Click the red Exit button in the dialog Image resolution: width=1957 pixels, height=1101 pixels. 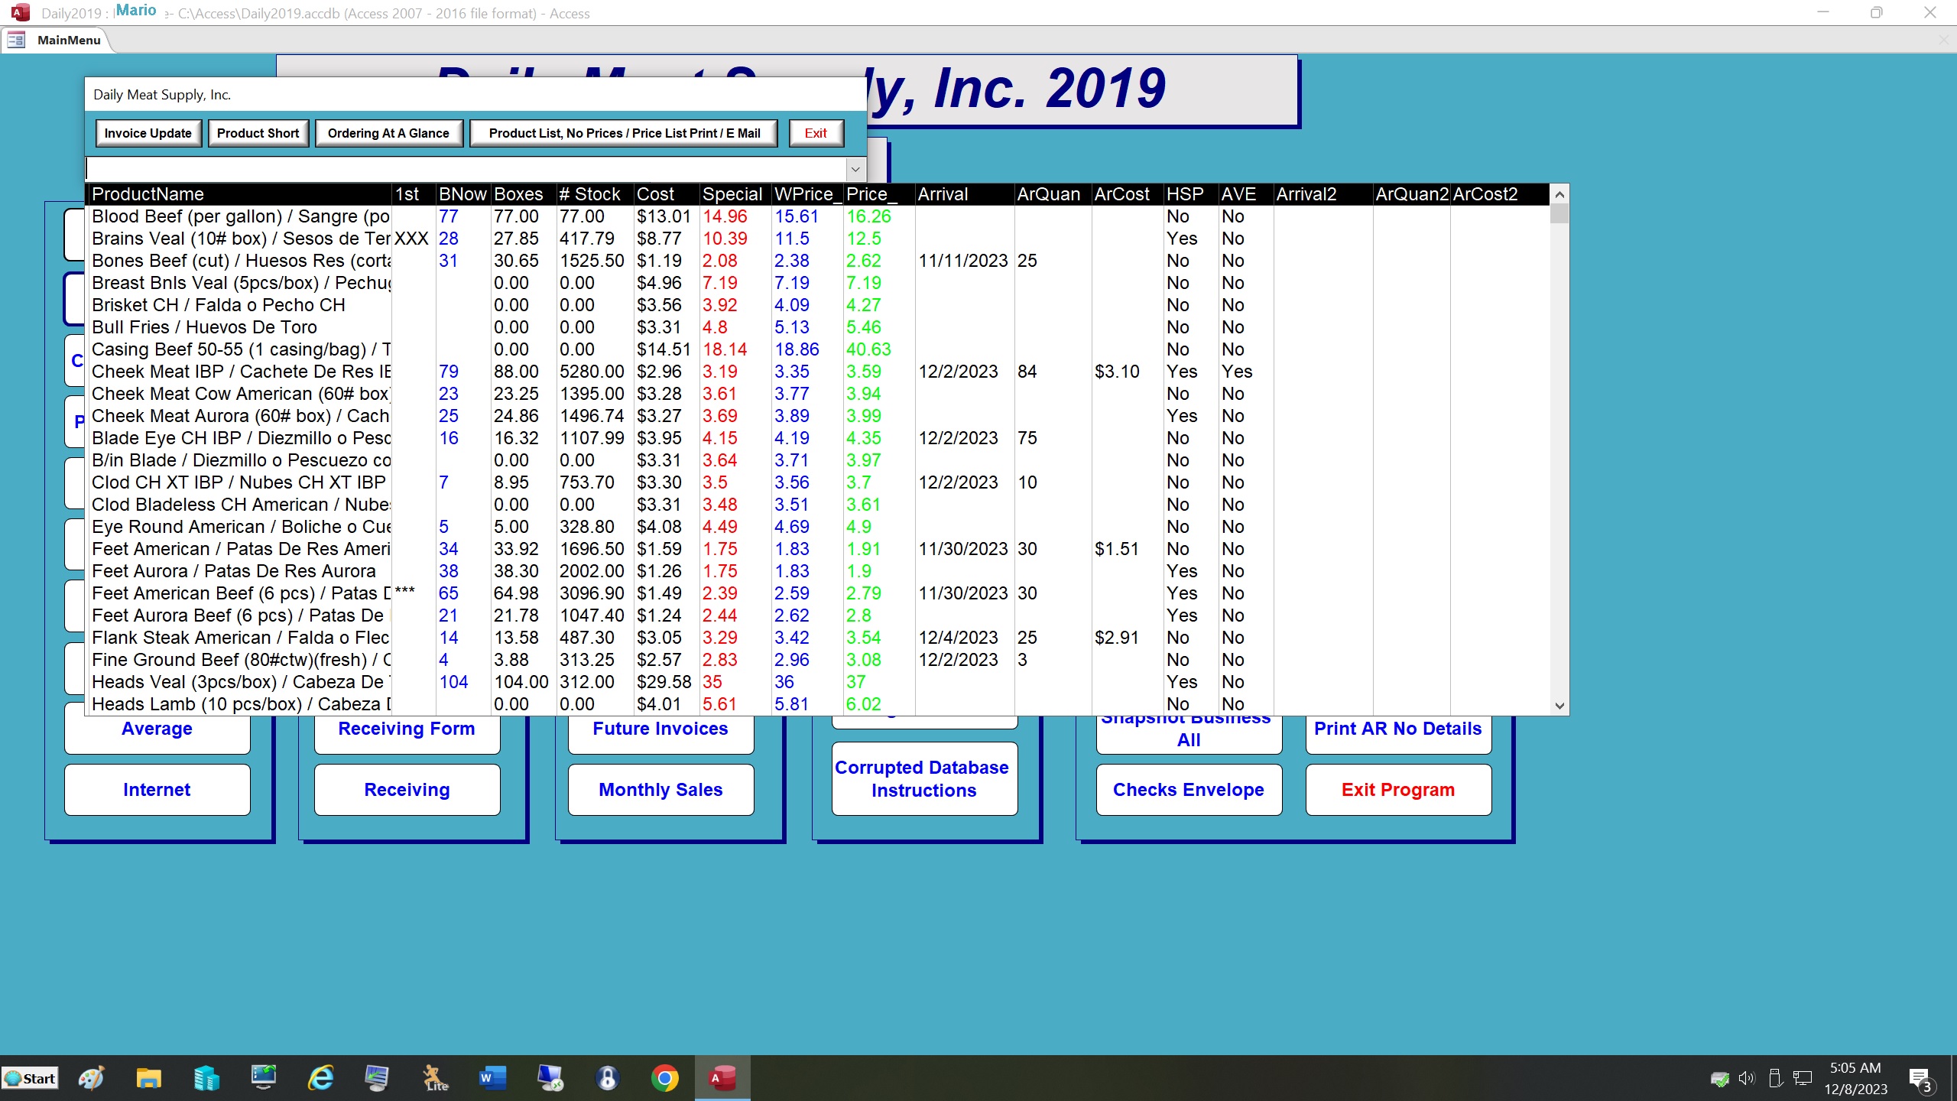(x=815, y=133)
